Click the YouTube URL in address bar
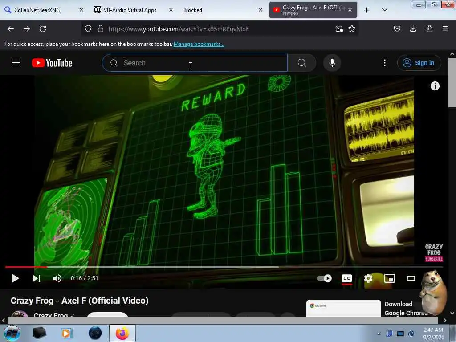Viewport: 456px width, 342px height. coord(179,29)
